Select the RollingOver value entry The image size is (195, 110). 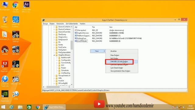click(82, 38)
